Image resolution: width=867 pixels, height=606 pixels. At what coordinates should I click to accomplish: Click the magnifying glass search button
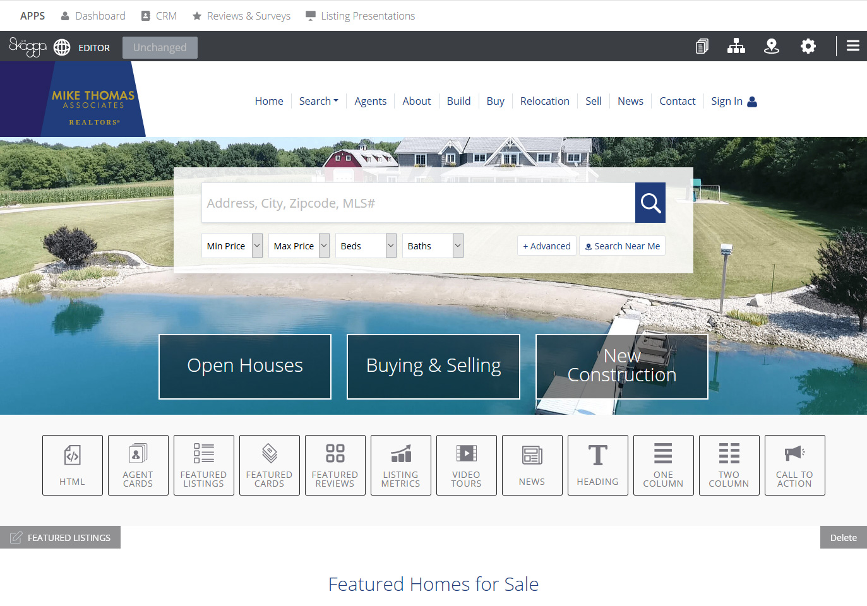(650, 203)
